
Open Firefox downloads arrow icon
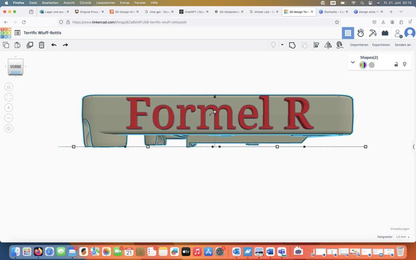coord(383,22)
